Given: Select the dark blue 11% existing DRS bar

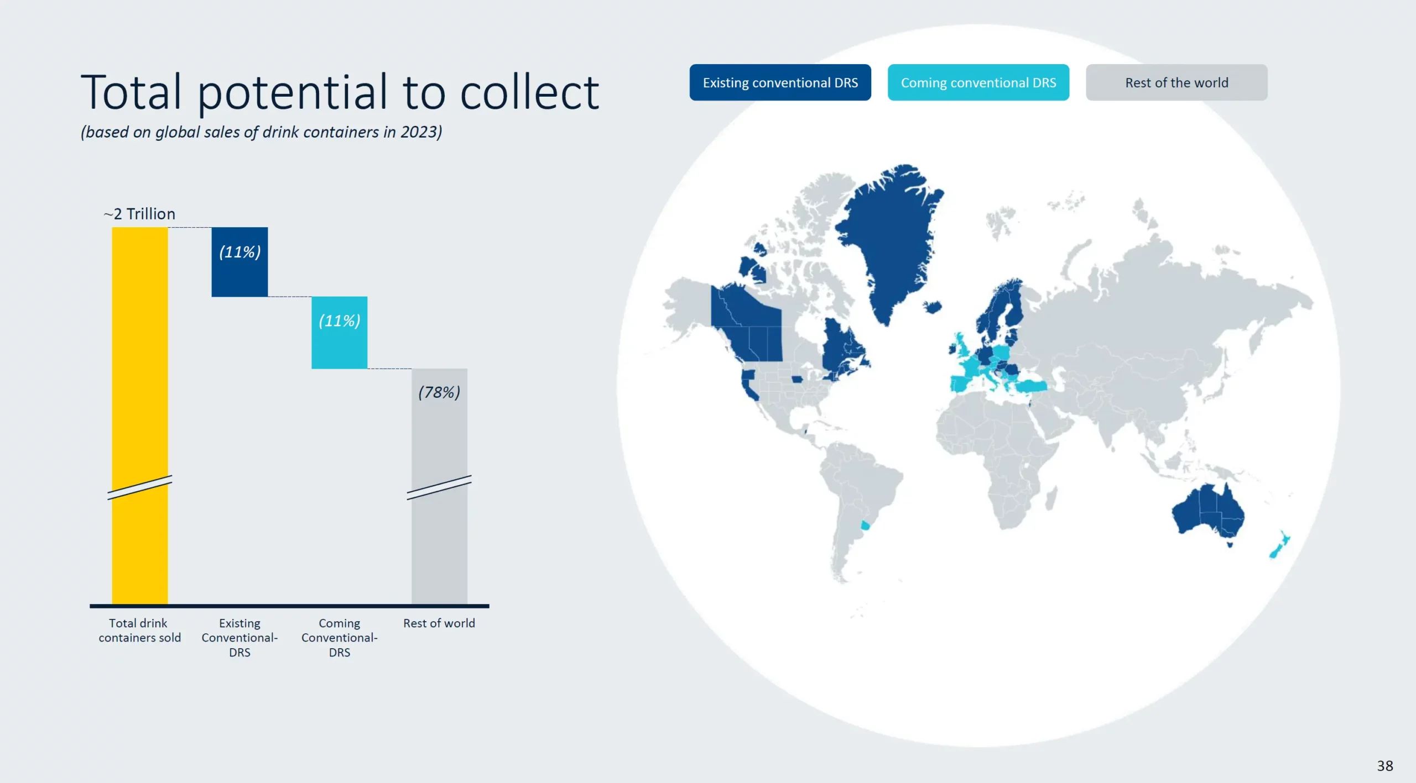Looking at the screenshot, I should 240,262.
